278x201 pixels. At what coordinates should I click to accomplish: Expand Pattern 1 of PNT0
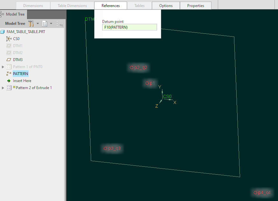tap(3, 66)
